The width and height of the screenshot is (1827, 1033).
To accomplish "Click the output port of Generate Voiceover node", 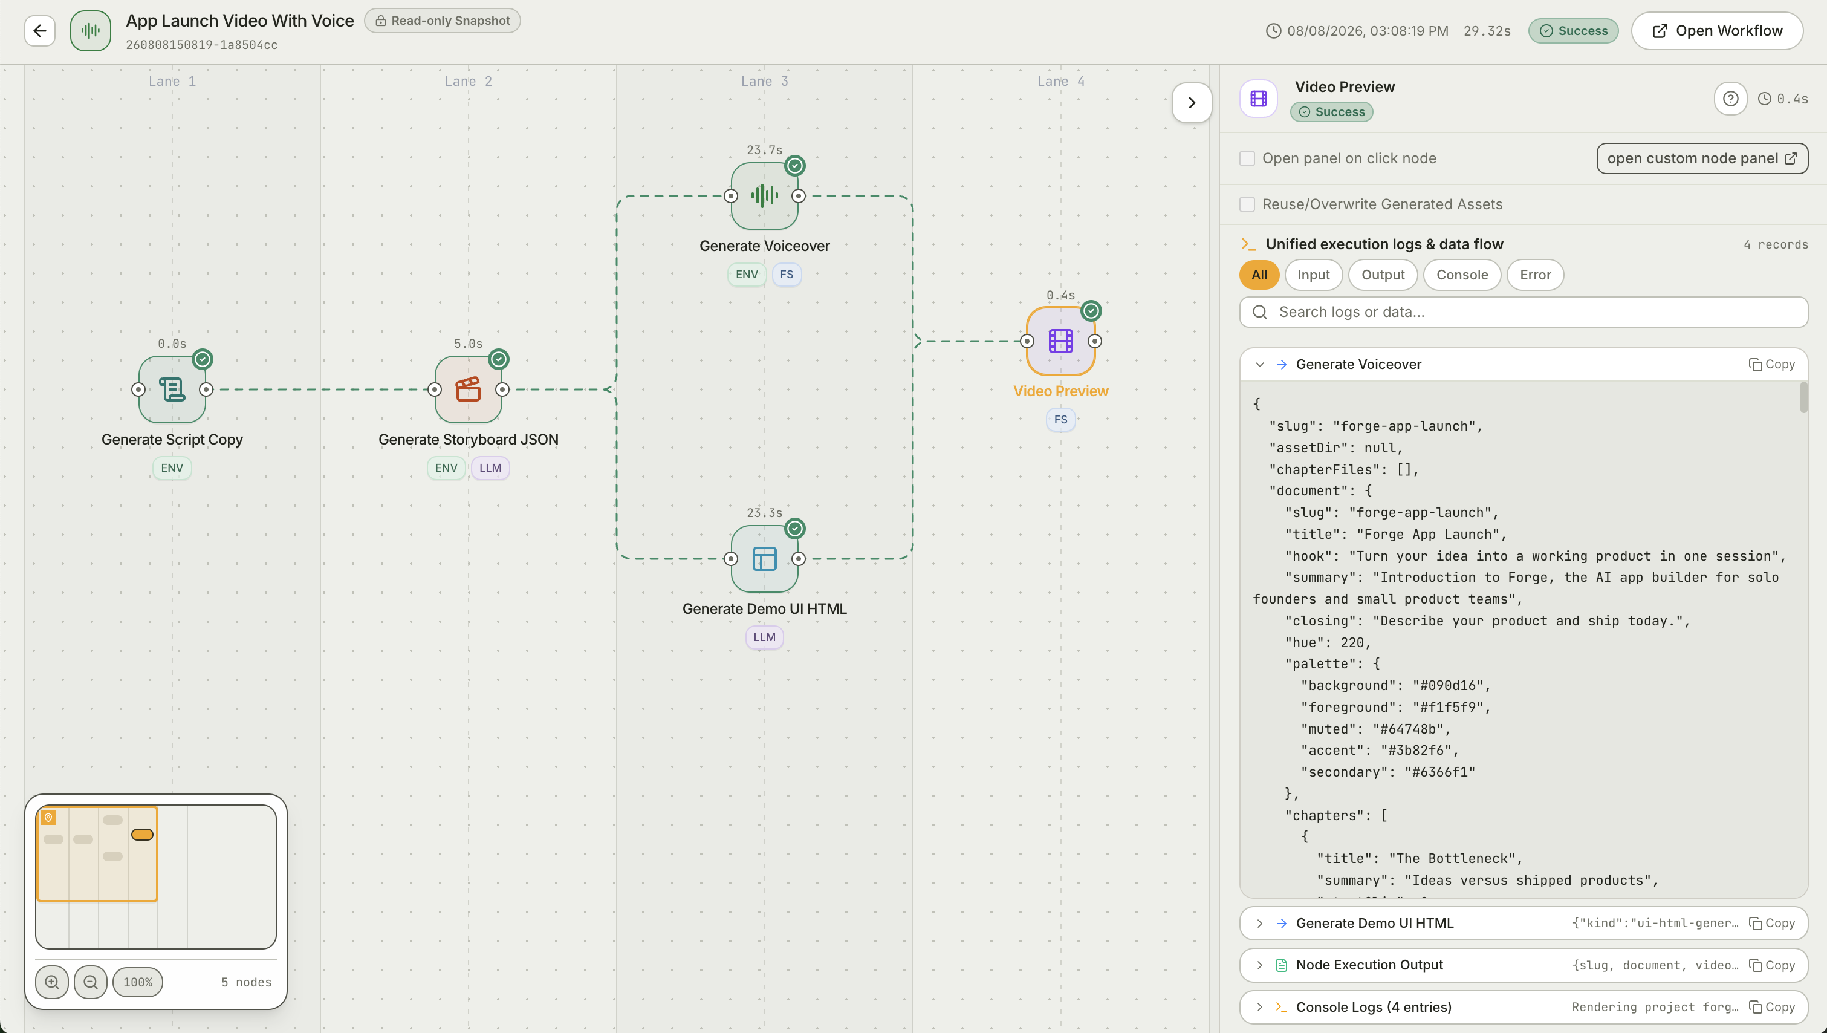I will (x=799, y=196).
